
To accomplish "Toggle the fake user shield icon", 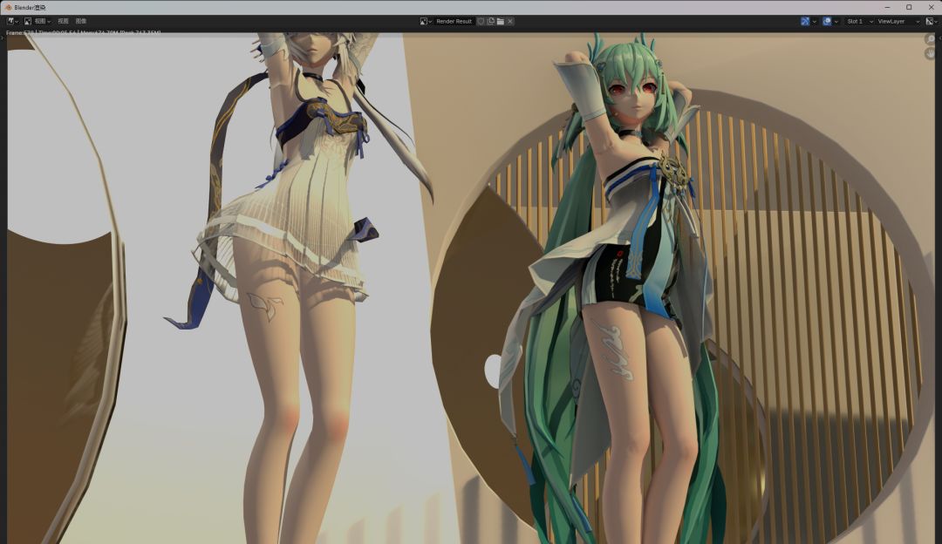I will (x=481, y=21).
